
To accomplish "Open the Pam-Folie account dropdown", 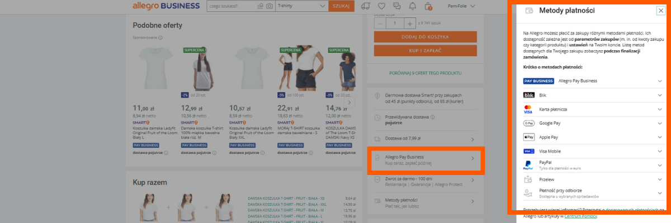I will point(462,6).
